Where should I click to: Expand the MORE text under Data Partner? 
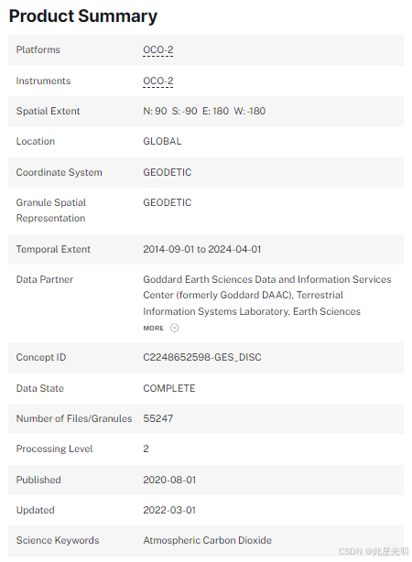pos(153,328)
